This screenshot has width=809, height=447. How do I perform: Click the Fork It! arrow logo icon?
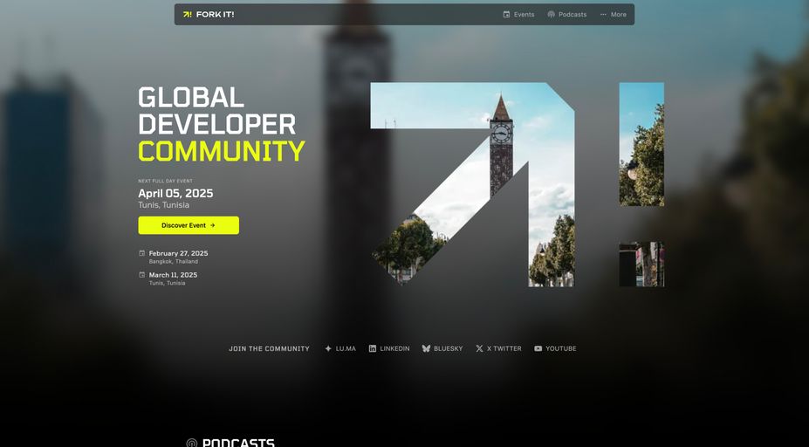point(187,15)
